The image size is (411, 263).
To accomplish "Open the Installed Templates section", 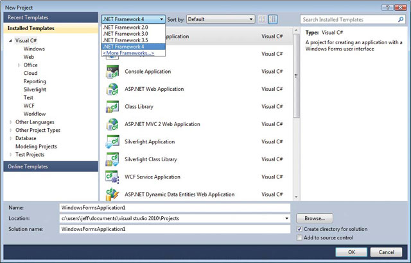I will (x=51, y=28).
